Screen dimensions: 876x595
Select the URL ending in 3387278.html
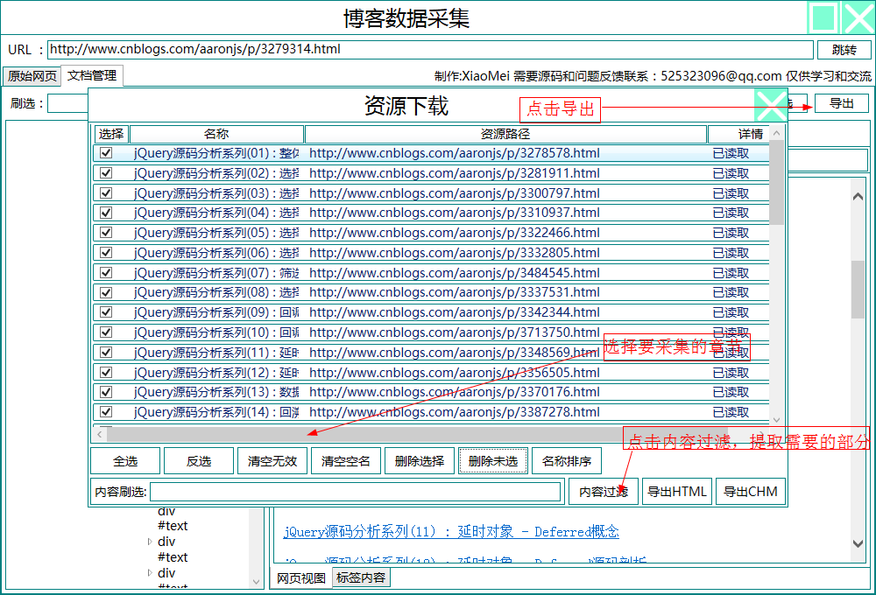(454, 412)
